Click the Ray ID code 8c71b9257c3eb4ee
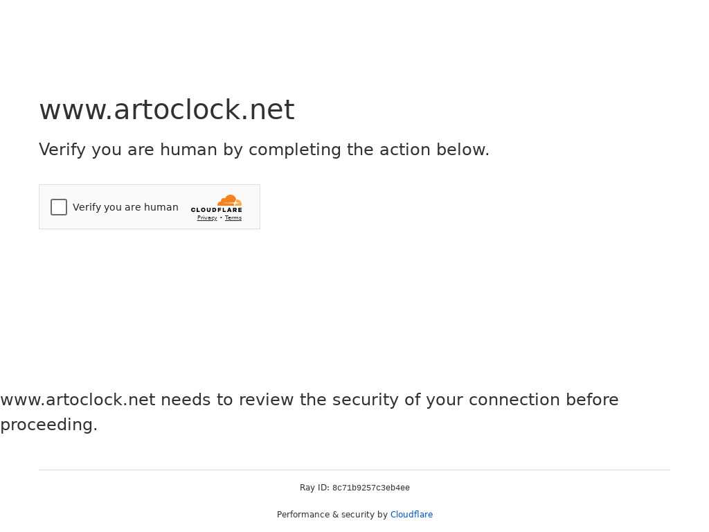 click(371, 488)
